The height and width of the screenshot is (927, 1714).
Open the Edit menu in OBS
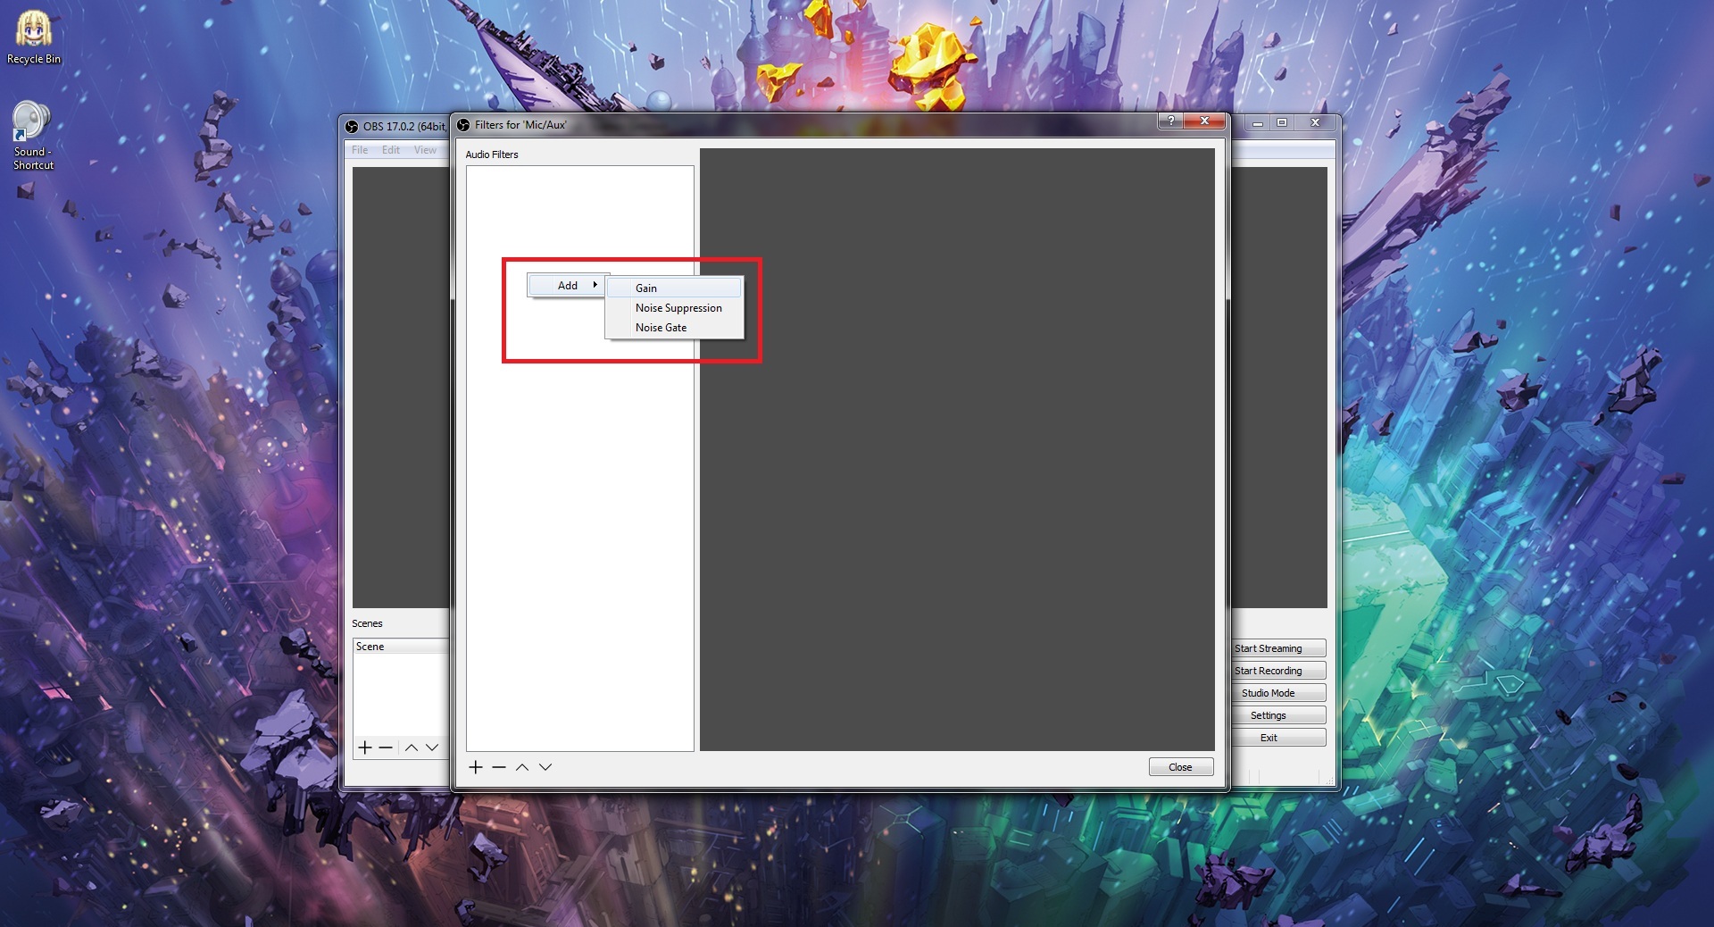point(391,150)
